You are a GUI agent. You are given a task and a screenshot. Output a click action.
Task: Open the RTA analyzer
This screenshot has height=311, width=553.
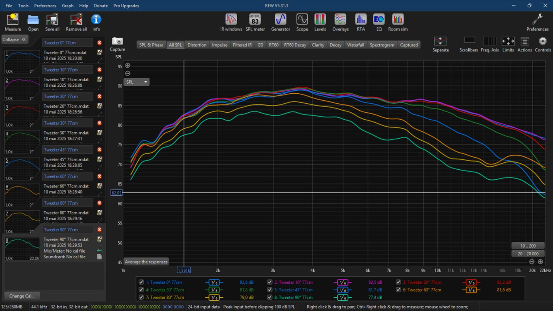(x=361, y=22)
